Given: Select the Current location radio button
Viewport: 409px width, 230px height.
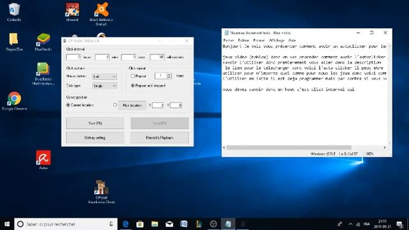Looking at the screenshot, I should tap(68, 105).
